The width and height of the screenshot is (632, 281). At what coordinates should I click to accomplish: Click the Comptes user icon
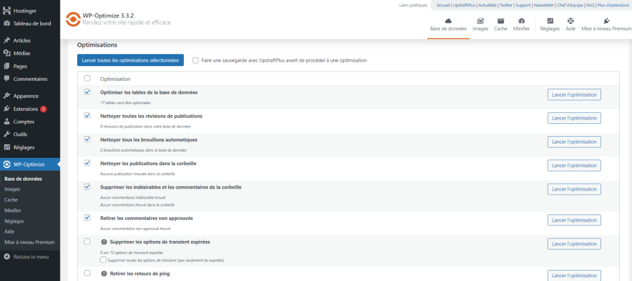click(6, 121)
